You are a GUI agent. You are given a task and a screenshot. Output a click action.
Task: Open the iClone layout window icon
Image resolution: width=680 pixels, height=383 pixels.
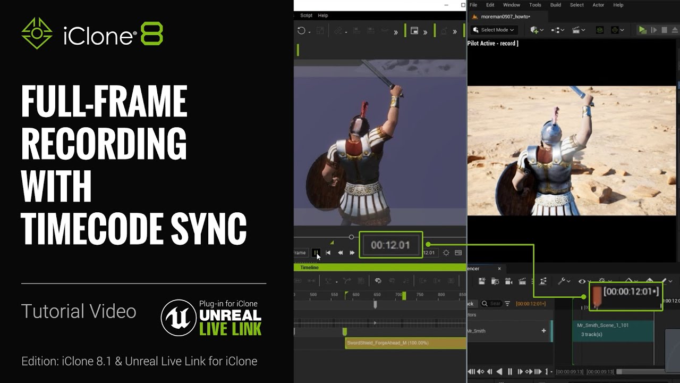(414, 30)
